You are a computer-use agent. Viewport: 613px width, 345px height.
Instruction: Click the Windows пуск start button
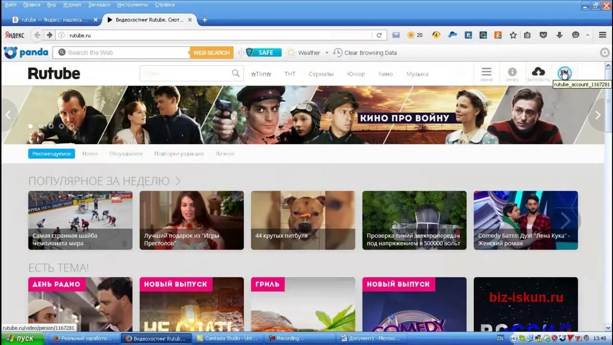[x=22, y=338]
